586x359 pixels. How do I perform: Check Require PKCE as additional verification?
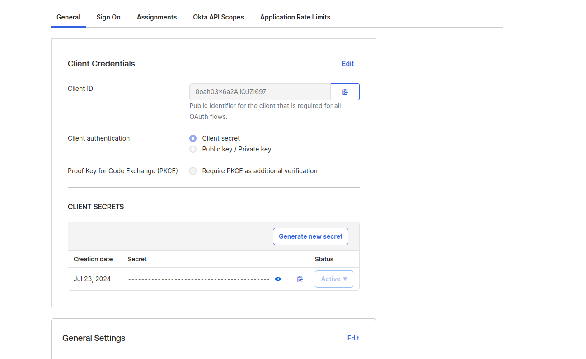pos(193,171)
